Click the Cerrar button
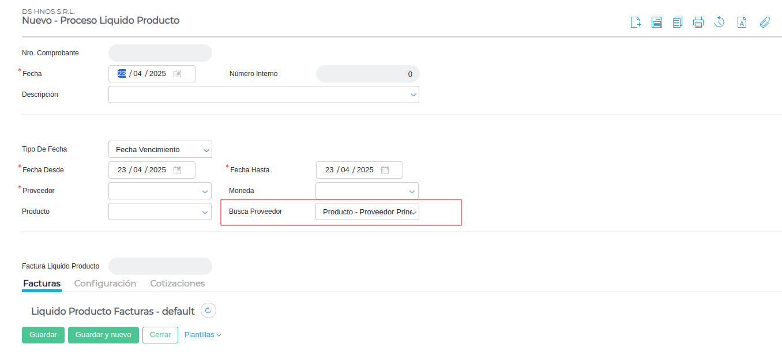Image resolution: width=782 pixels, height=359 pixels. (160, 335)
